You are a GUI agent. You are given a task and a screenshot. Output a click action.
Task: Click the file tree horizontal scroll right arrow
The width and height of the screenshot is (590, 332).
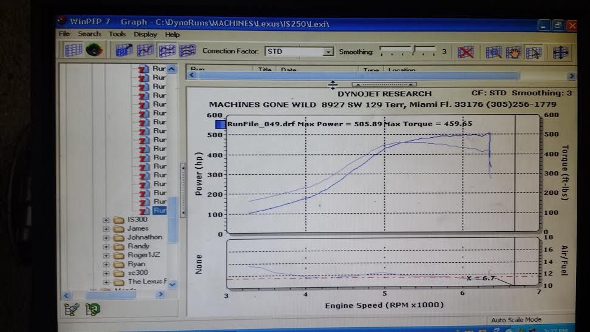pos(161,295)
